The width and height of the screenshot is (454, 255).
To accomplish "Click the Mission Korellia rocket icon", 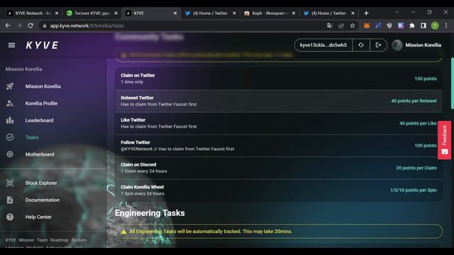I will (10, 86).
